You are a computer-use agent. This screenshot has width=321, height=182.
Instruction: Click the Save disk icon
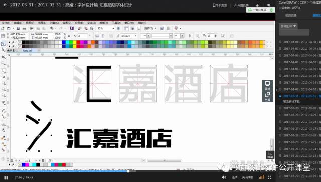pos(18,28)
